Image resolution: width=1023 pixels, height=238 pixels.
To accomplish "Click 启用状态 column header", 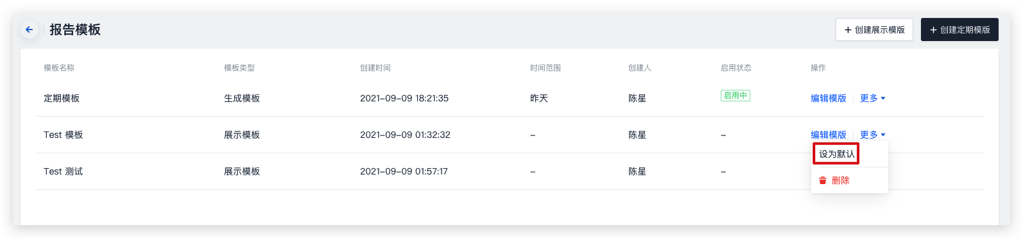I will coord(736,68).
